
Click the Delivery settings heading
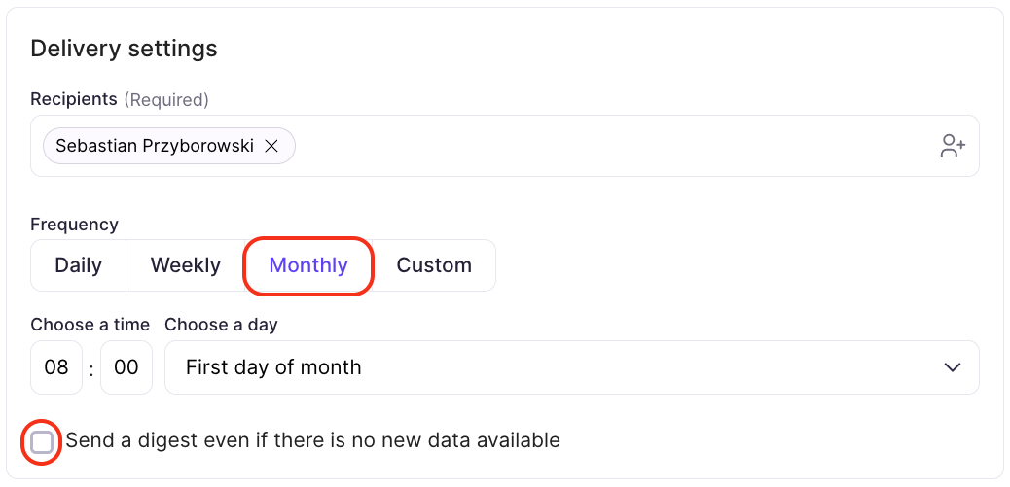click(x=124, y=48)
